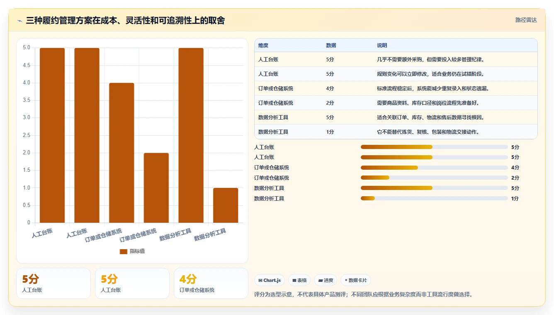The height and width of the screenshot is (315, 554).
Task: Click the 表格 chip
Action: pos(299,280)
